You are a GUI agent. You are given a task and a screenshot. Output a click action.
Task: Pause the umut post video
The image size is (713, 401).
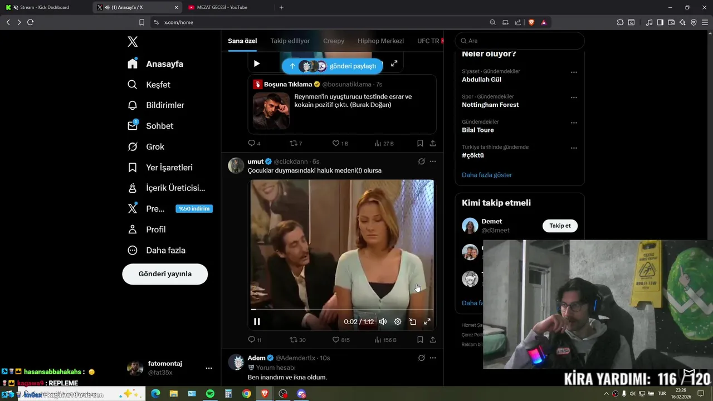pos(257,321)
